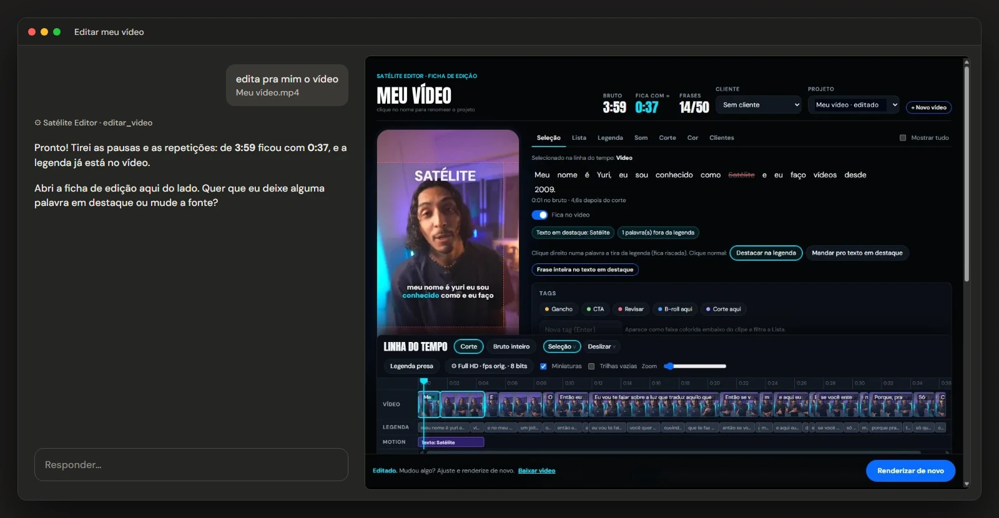
Task: Choose Destacar na legenda mode
Action: [765, 253]
